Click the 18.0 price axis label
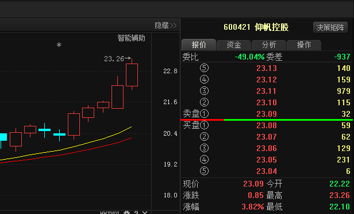The height and width of the screenshot is (214, 354). click(170, 195)
